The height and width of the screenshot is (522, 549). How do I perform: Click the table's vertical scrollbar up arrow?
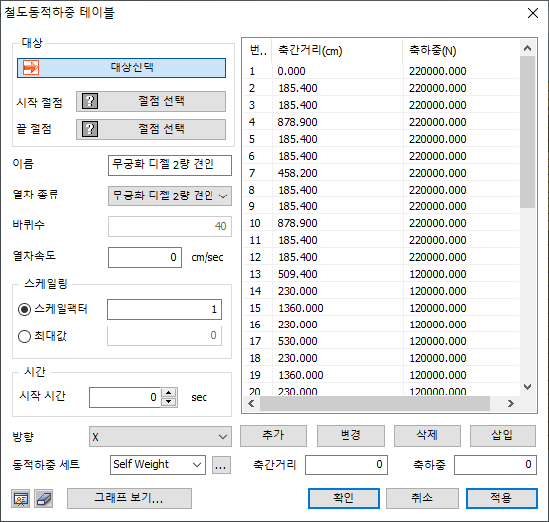pos(527,48)
